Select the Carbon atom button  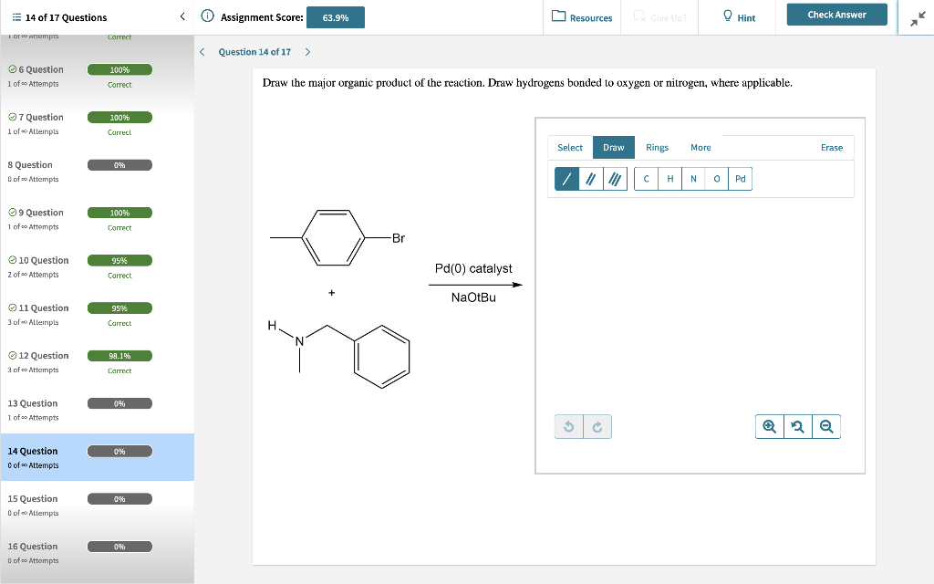coord(646,178)
